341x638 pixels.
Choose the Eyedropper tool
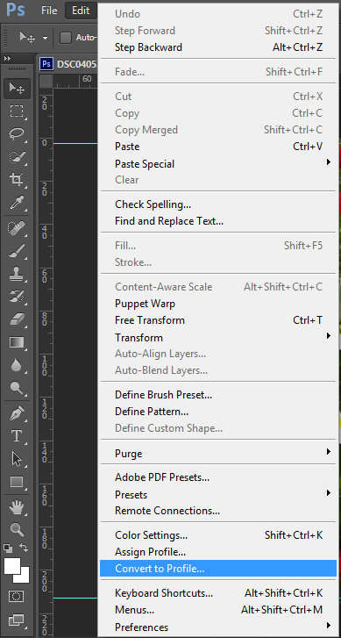(x=17, y=202)
